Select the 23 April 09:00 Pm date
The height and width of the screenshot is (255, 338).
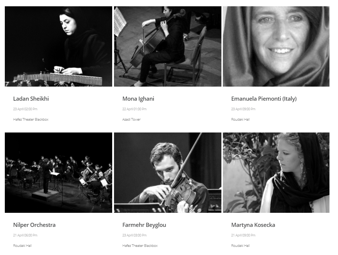click(x=243, y=109)
